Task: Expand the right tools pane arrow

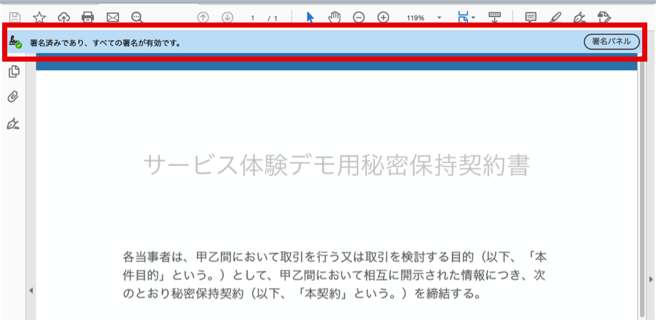Action: pyautogui.click(x=651, y=279)
